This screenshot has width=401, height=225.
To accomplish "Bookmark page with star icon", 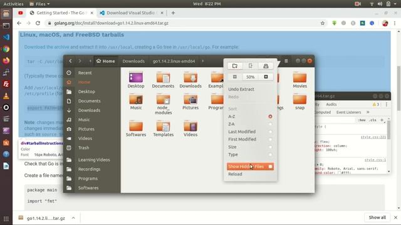I will (323, 23).
